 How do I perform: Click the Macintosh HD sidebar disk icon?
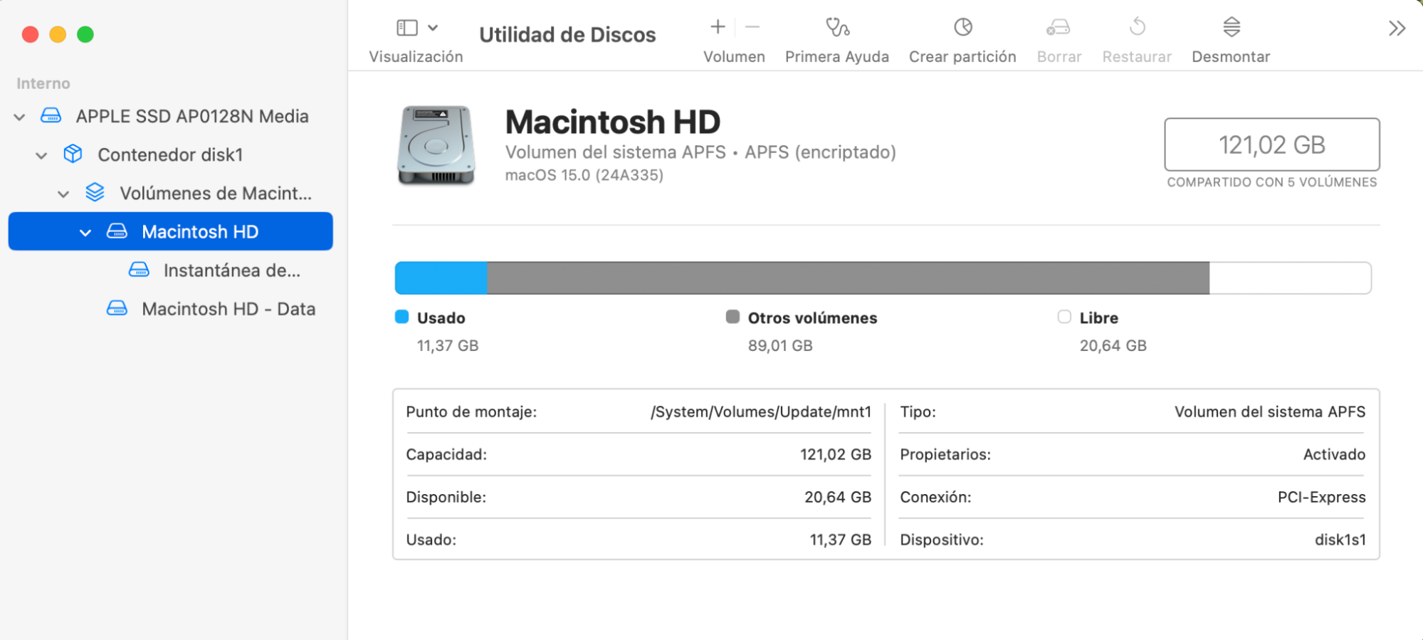[117, 231]
